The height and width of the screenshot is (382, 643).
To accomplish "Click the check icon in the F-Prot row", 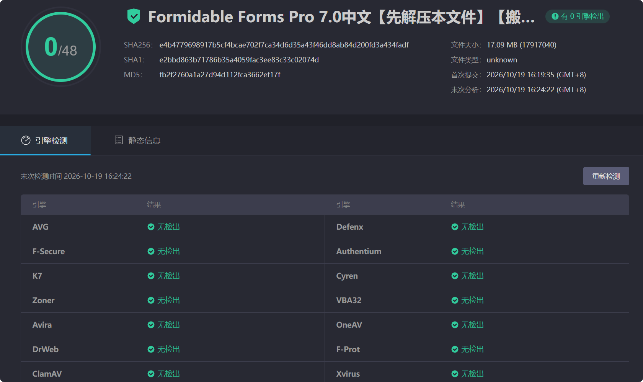I will tap(455, 349).
